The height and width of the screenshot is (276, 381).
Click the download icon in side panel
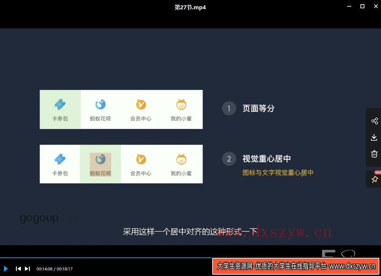click(x=374, y=137)
